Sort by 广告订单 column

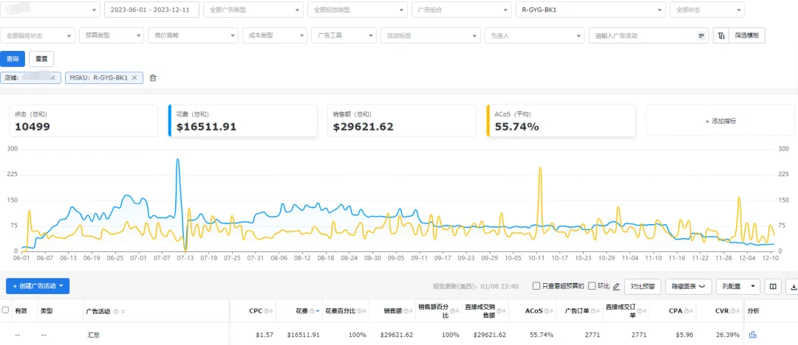[598, 311]
